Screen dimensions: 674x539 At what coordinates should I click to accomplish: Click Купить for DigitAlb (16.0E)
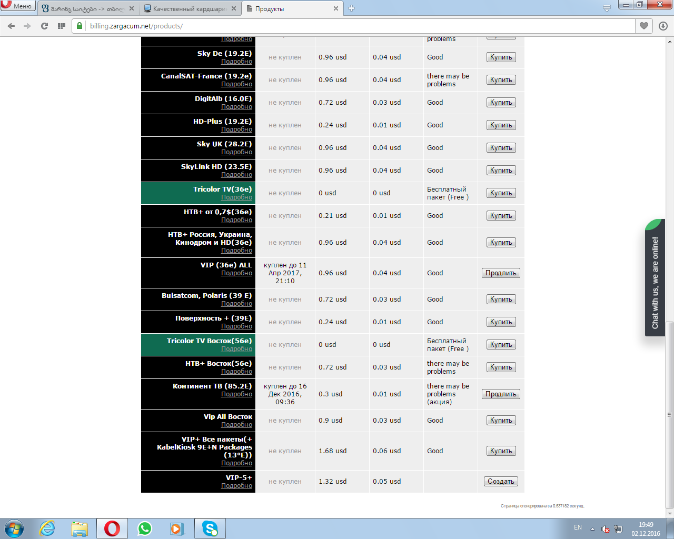[x=501, y=103]
